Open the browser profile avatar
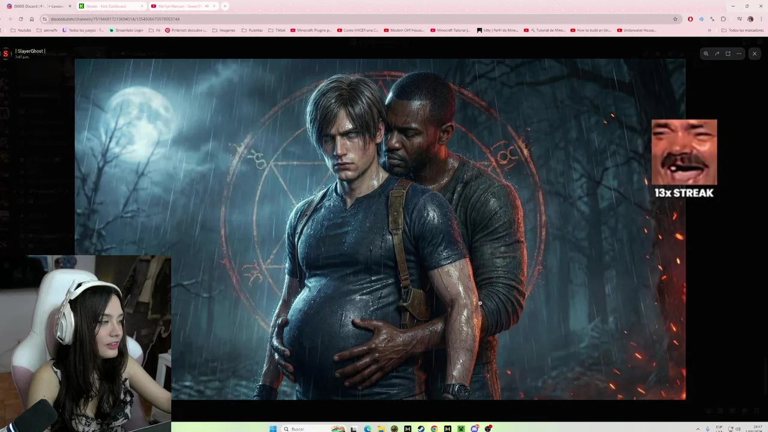 [x=750, y=19]
